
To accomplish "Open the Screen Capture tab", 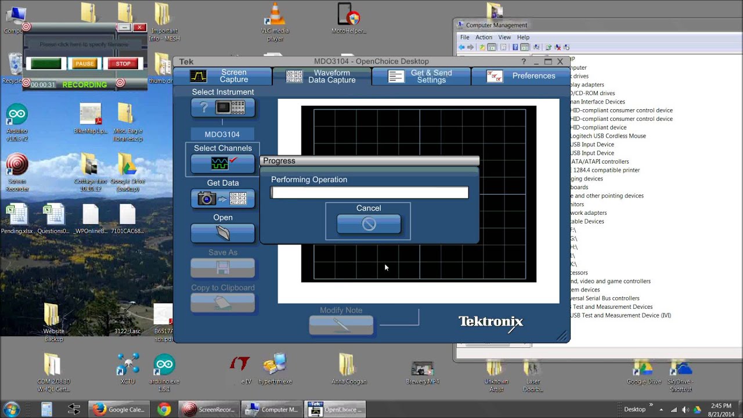I will (x=222, y=76).
